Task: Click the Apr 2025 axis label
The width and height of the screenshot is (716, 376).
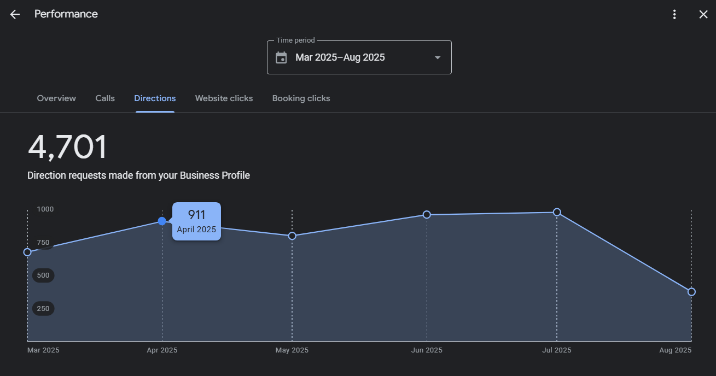Action: pyautogui.click(x=162, y=350)
